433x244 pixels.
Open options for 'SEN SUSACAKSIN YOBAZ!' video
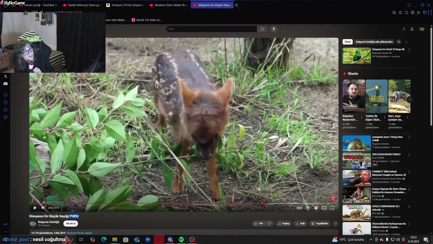[x=409, y=155]
